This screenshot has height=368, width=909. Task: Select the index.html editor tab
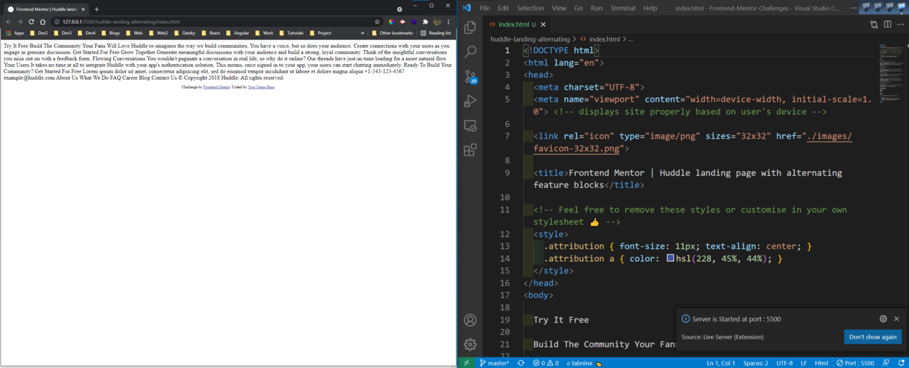[517, 25]
